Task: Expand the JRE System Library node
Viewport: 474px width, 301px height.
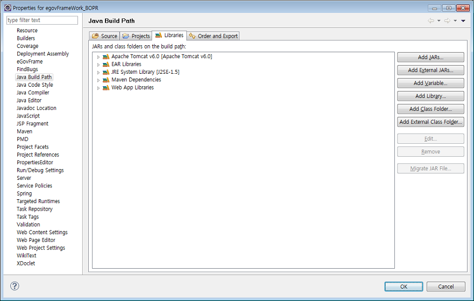Action: tap(98, 72)
